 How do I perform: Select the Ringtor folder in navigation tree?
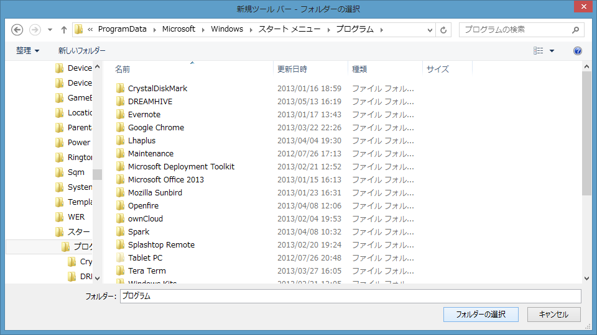(73, 157)
